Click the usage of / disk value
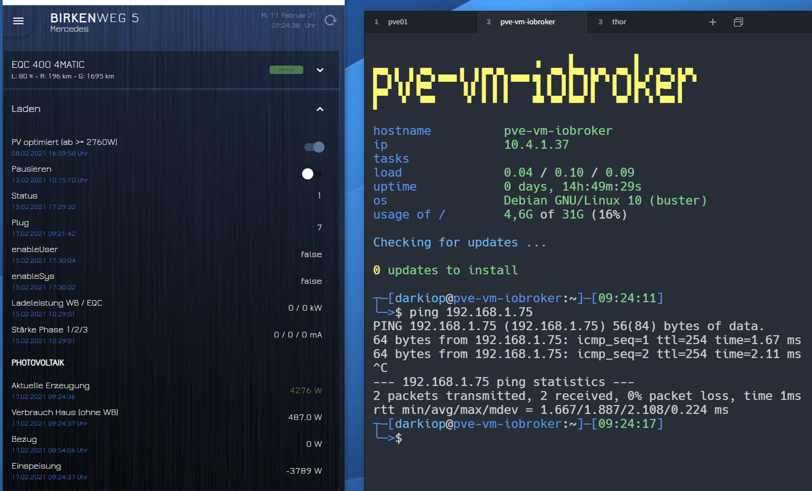 (x=565, y=214)
